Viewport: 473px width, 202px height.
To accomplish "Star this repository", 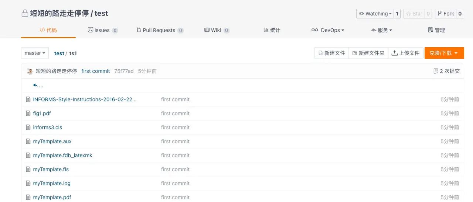I will pyautogui.click(x=414, y=14).
